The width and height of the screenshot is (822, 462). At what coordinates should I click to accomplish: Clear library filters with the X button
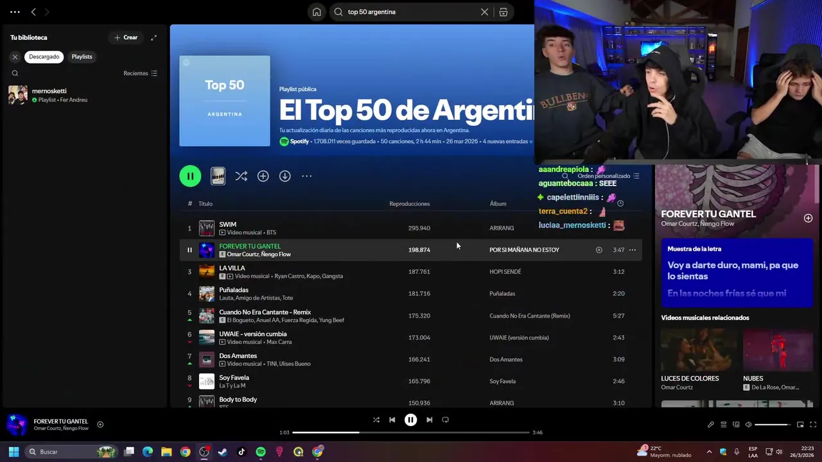[x=15, y=56]
